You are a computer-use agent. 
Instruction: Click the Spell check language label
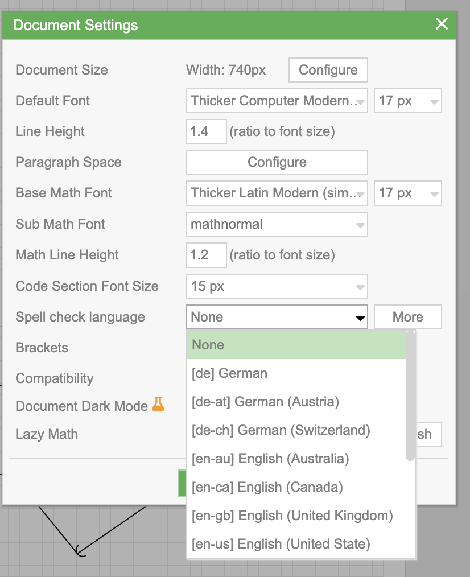pos(80,317)
